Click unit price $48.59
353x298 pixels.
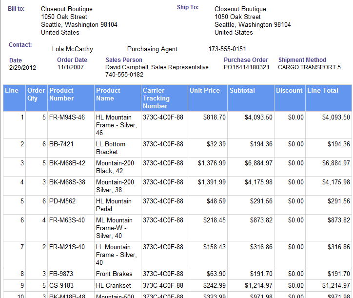[216, 201]
